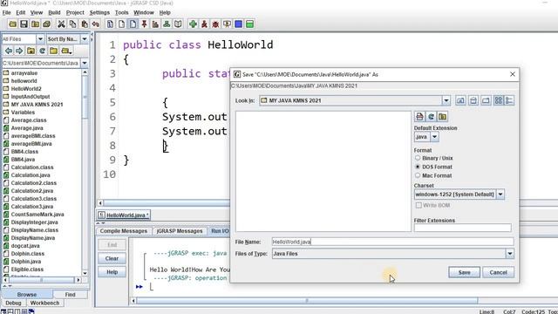Click the File Name input field
The height and width of the screenshot is (314, 558).
(x=393, y=242)
